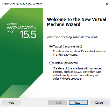
Task: Click the 'What type of configuration do you want?' text
Action: [x=72, y=37]
